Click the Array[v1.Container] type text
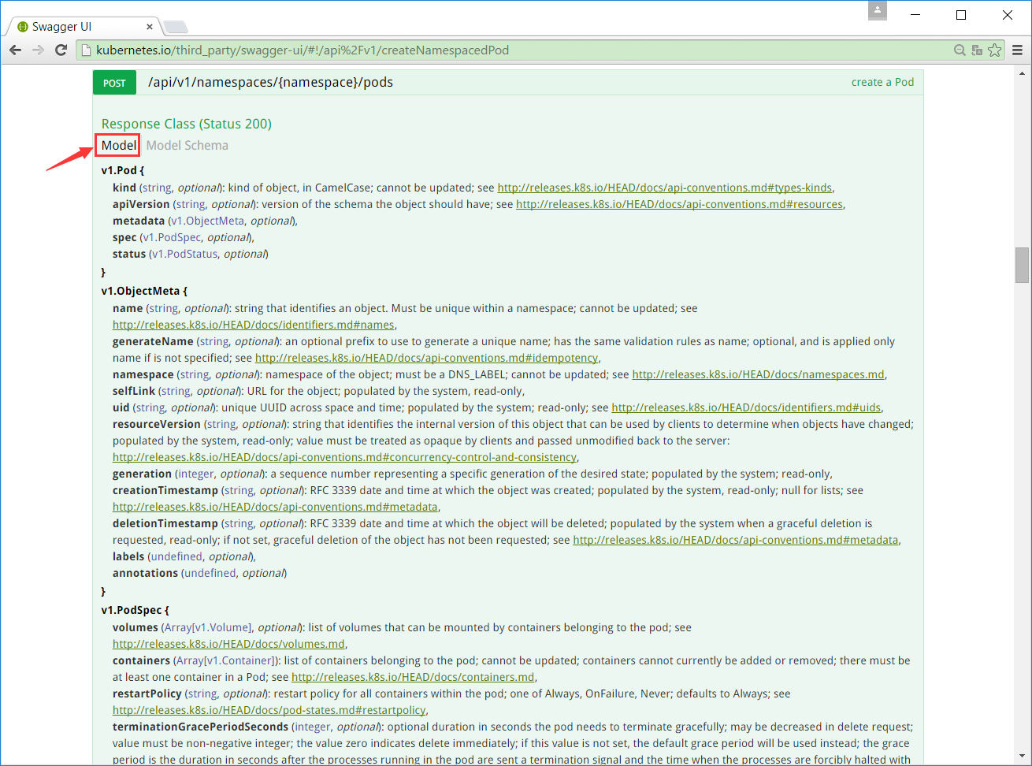The height and width of the screenshot is (766, 1032). (225, 660)
